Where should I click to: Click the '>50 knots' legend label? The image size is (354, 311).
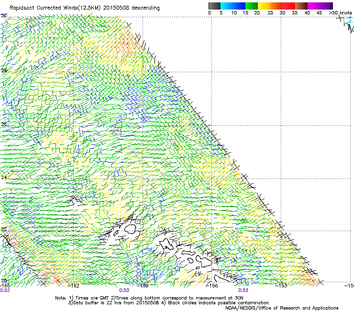[x=340, y=13]
